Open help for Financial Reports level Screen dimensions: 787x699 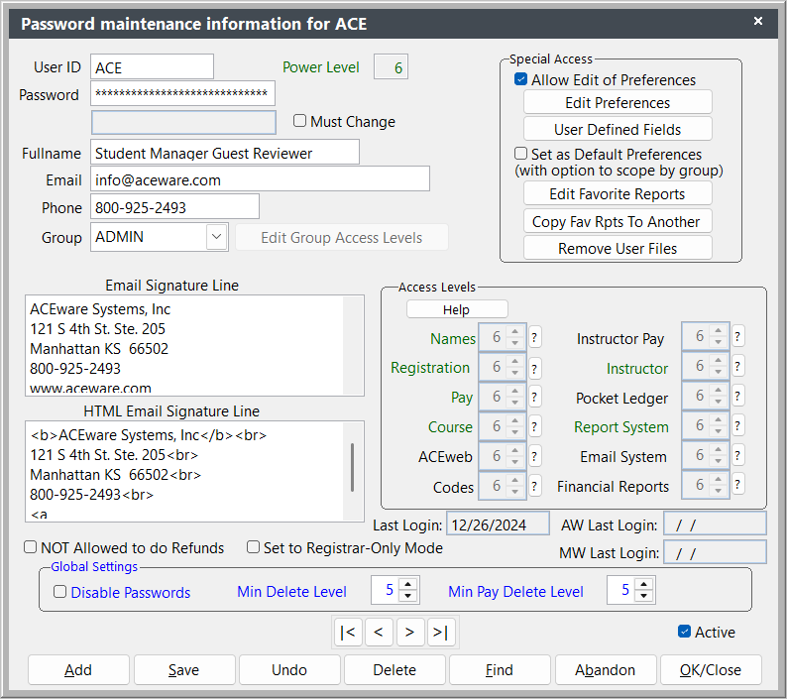point(737,485)
